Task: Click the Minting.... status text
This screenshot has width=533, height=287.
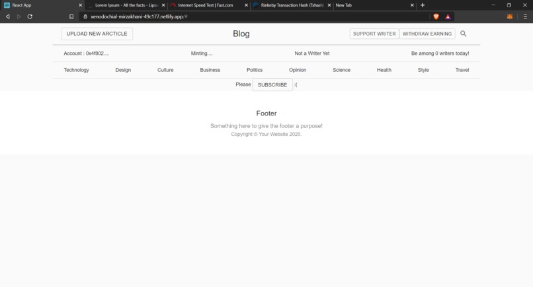Action: click(202, 53)
